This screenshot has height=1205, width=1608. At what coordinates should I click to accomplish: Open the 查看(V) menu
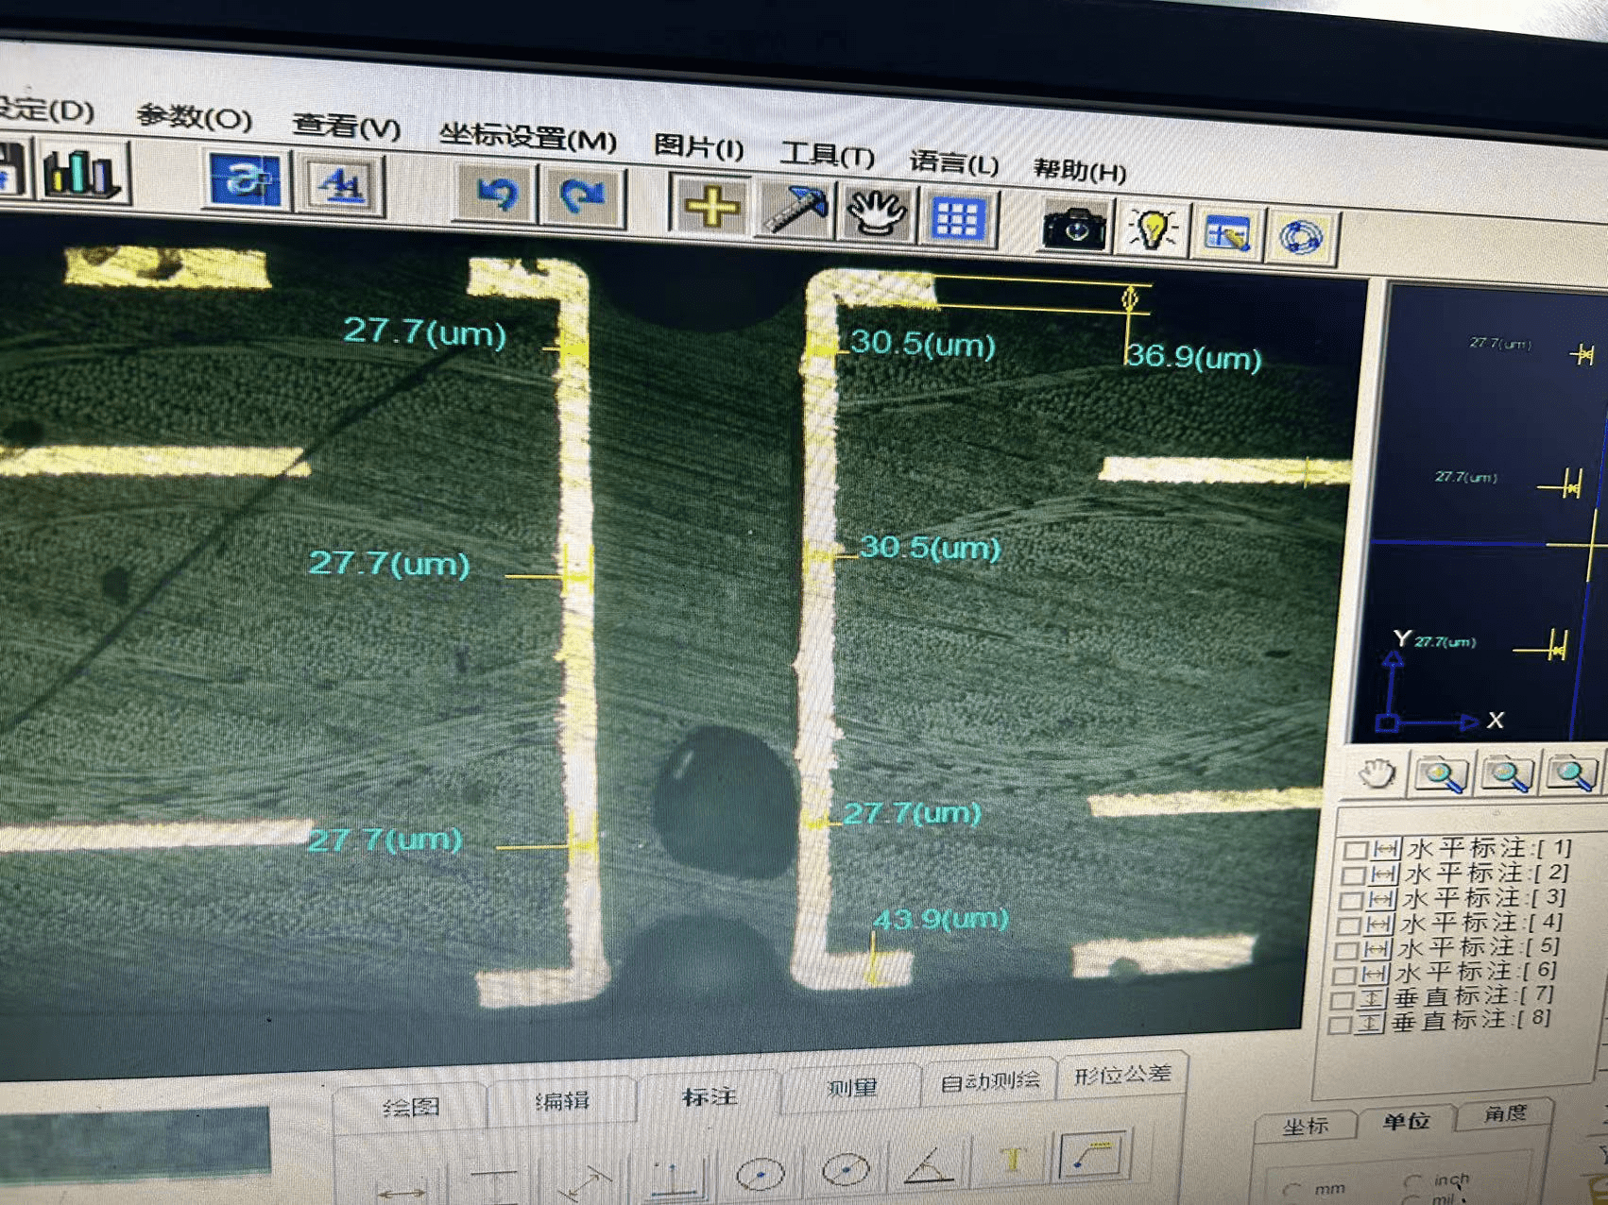click(x=346, y=126)
